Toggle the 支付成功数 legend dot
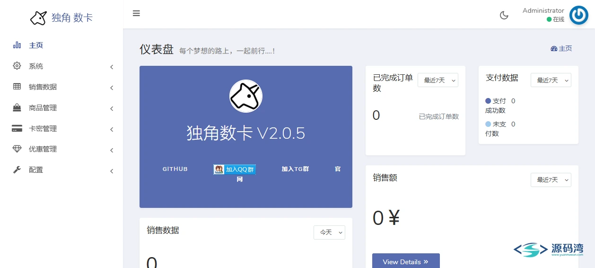Image resolution: width=595 pixels, height=268 pixels. [488, 101]
